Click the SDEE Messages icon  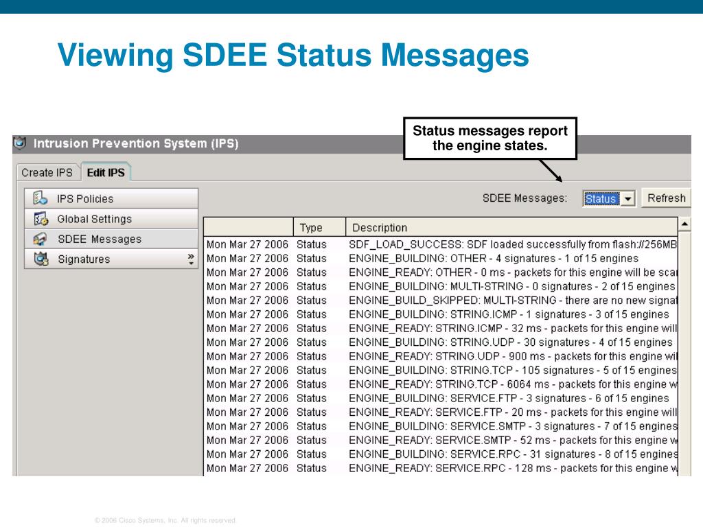point(40,239)
